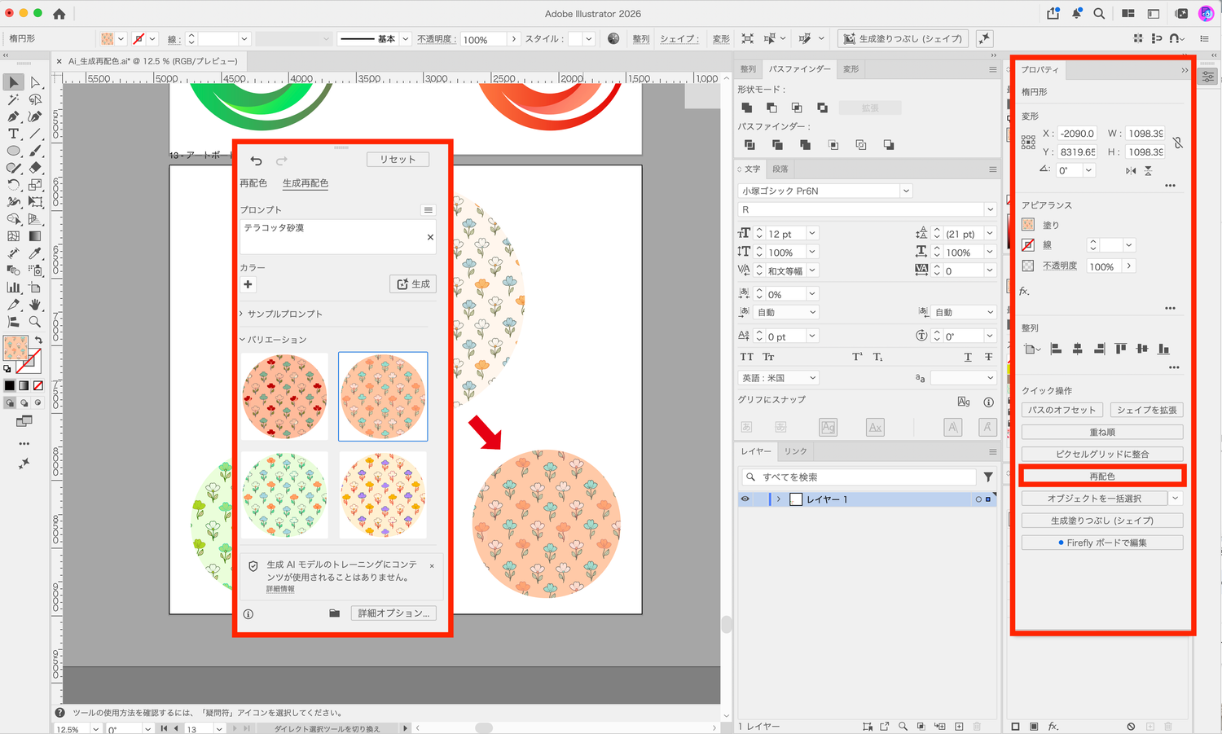Click the 線 stroke swatch in Properties
Viewport: 1222px width, 734px height.
1028,245
